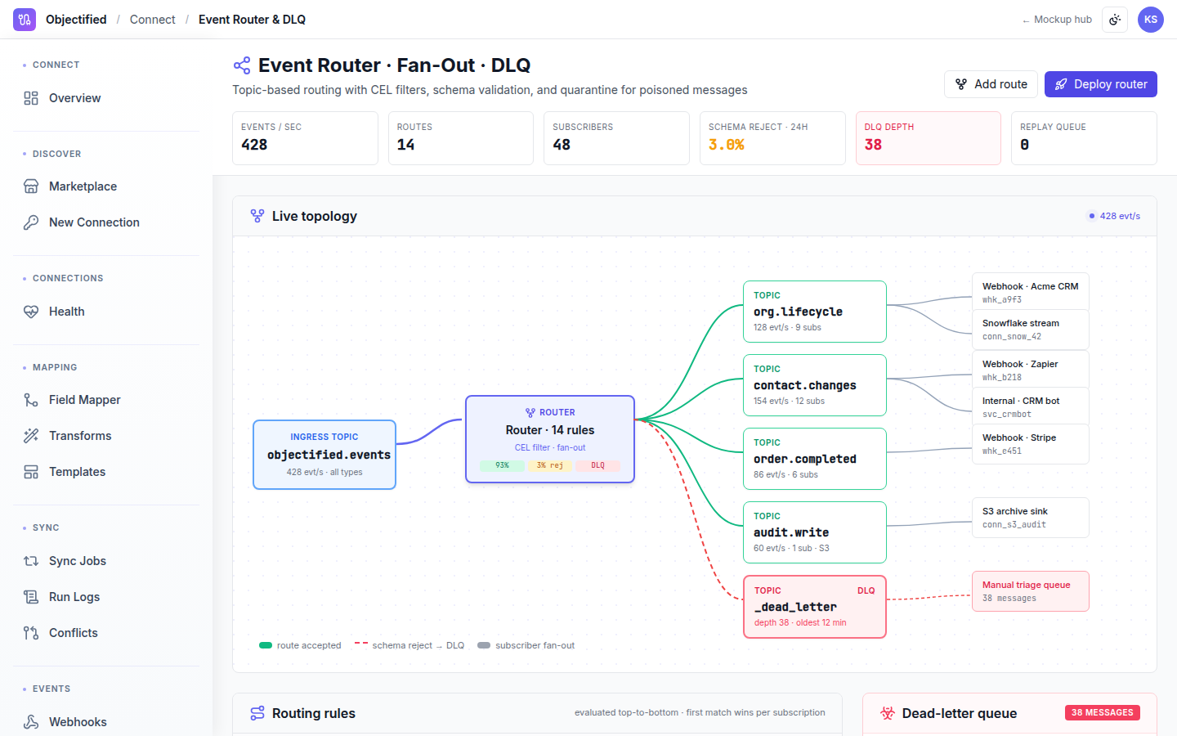Click the Deploy router button
1177x736 pixels.
[x=1101, y=84]
